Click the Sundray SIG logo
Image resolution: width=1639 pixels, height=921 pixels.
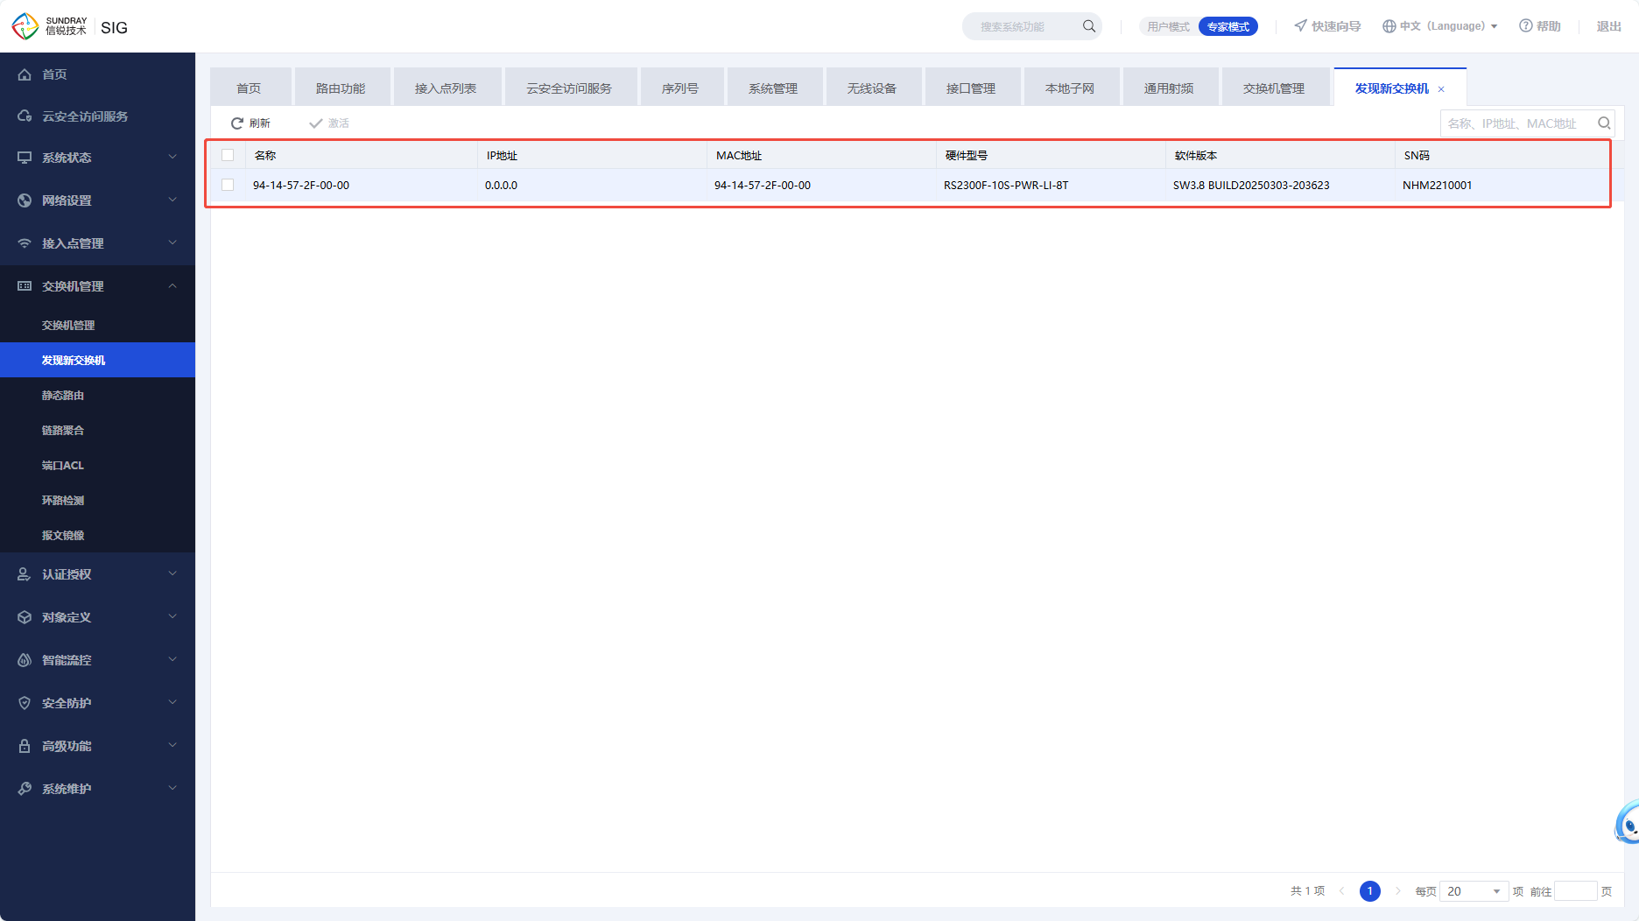70,26
